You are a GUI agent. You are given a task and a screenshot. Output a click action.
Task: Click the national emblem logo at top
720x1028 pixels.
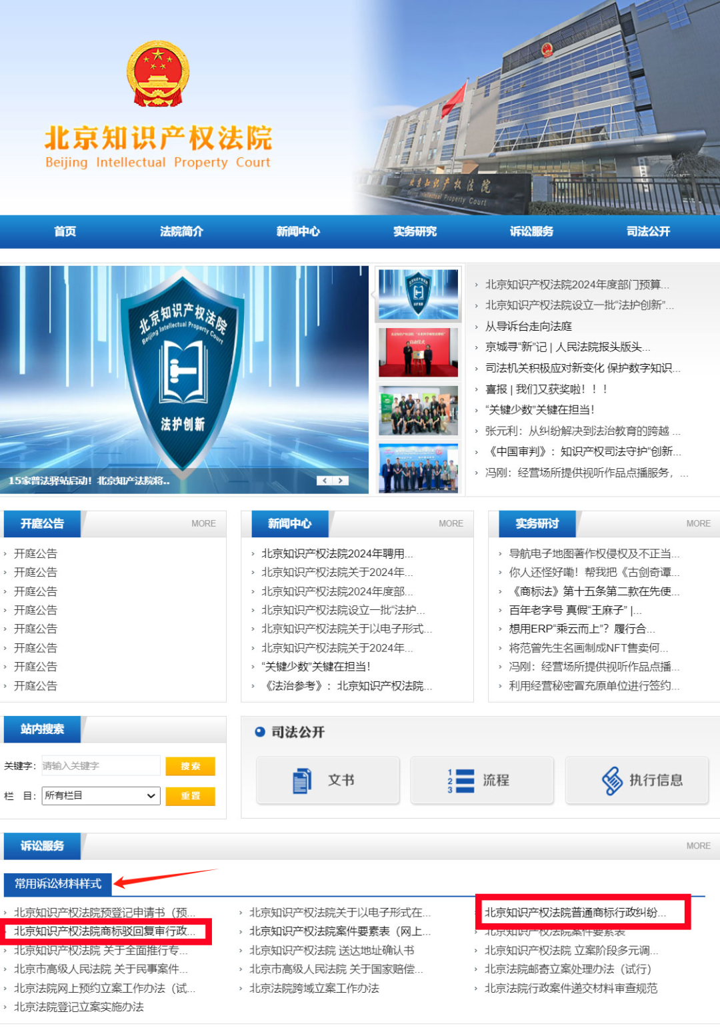click(158, 74)
